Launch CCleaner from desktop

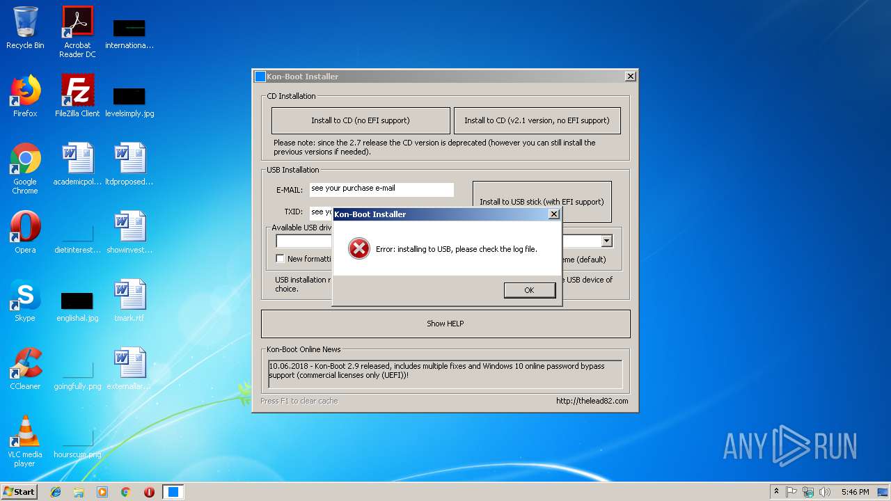tap(25, 369)
